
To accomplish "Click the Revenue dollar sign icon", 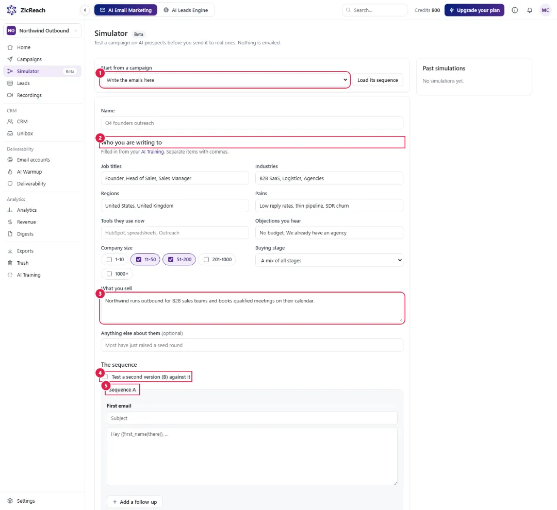I will (x=10, y=222).
